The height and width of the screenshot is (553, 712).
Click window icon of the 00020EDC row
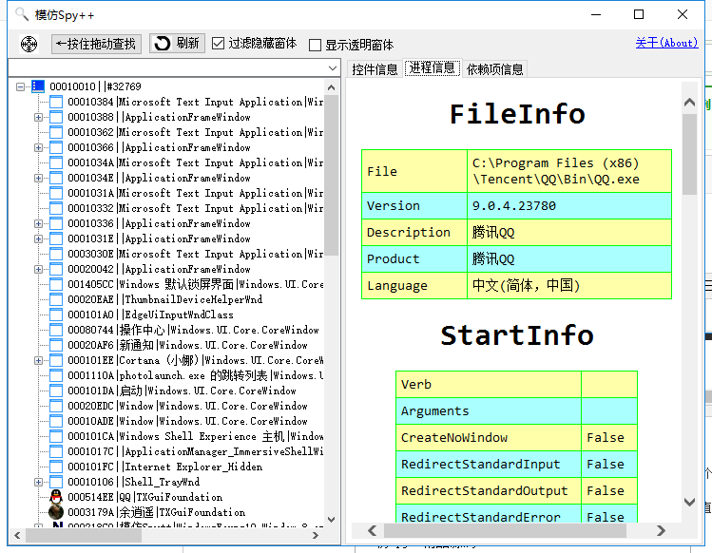tap(56, 406)
